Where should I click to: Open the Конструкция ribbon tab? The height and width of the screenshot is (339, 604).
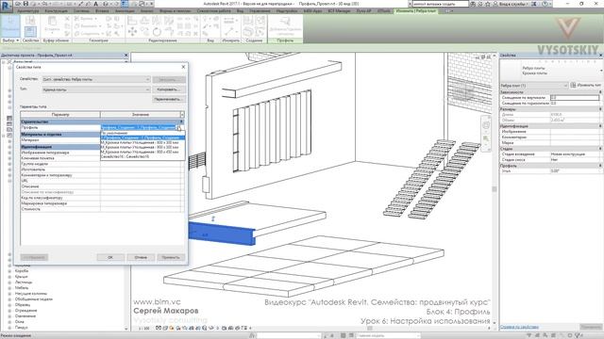(x=57, y=11)
